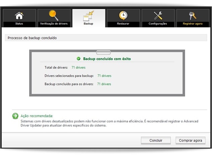The width and height of the screenshot is (212, 155).
Task: Click the green arrow Ação recomendada icon
Action: tap(15, 116)
